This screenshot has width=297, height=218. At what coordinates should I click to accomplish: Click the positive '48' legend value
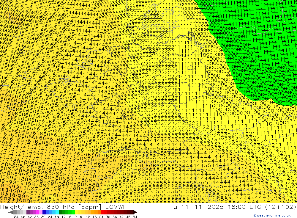tap(128, 217)
